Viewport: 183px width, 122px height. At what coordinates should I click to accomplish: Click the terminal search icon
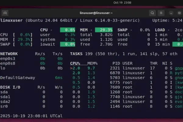[x=152, y=13]
